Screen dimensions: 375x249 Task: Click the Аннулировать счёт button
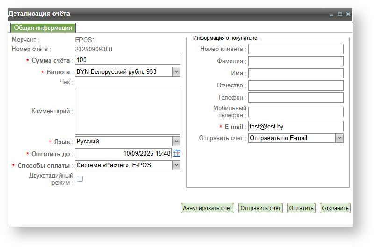[x=208, y=208]
